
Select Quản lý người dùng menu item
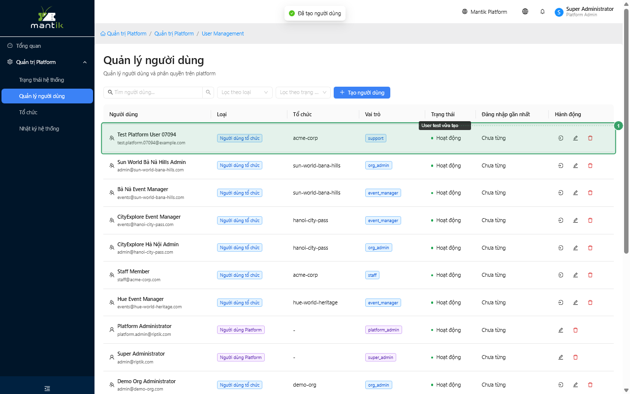(47, 96)
